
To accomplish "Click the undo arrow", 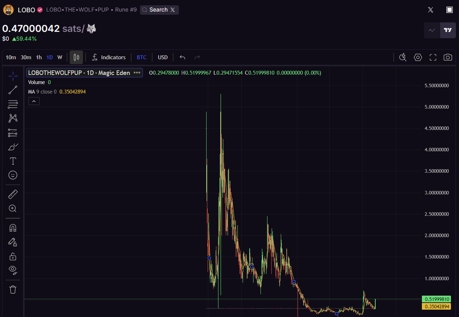I will (182, 57).
